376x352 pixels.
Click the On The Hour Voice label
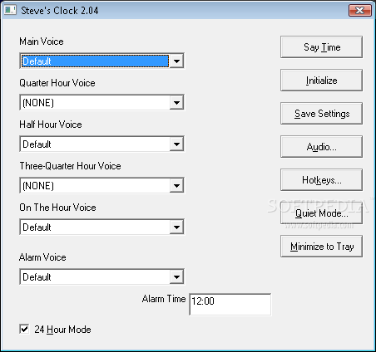(x=57, y=208)
